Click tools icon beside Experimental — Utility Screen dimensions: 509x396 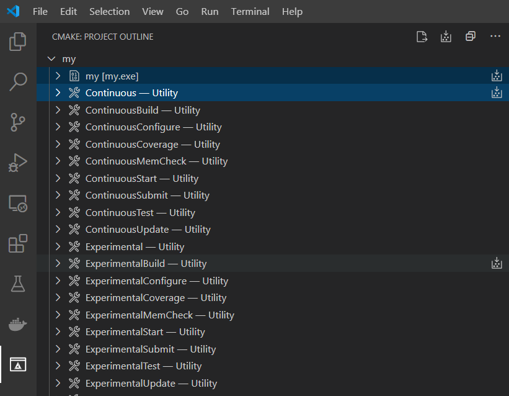click(x=74, y=247)
